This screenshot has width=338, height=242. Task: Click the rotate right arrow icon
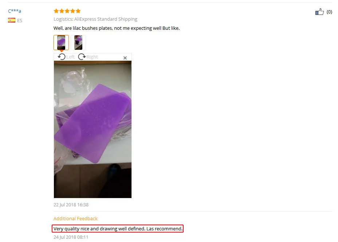(x=82, y=57)
